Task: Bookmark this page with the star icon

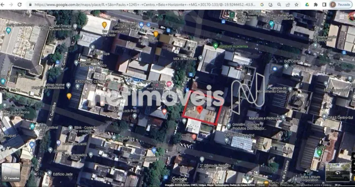Action: (296, 5)
